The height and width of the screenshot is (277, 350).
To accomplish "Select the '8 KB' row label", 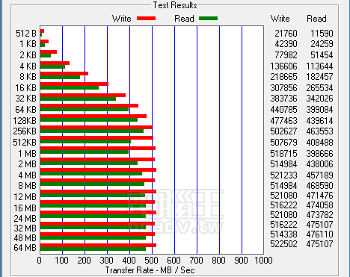I will 28,77.
